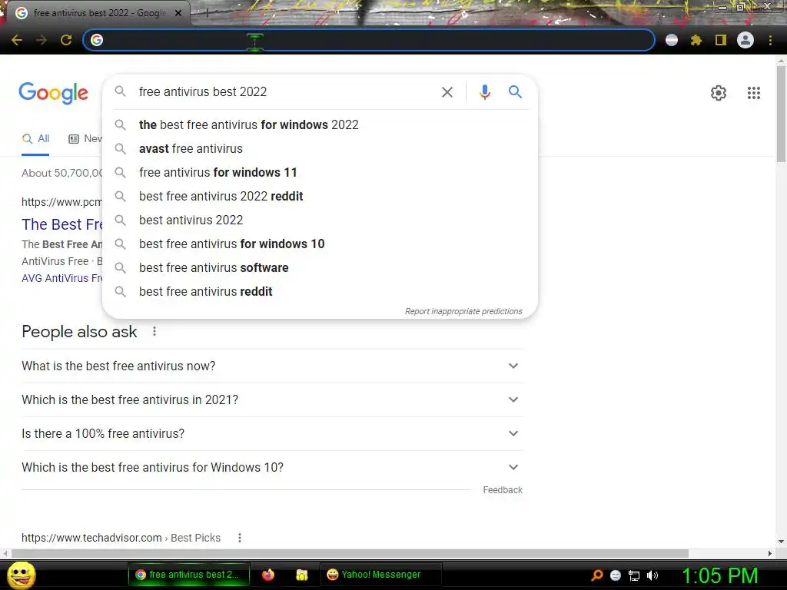Expand Is there a 100% free antivirus?
Viewport: 787px width, 590px height.
pos(272,433)
